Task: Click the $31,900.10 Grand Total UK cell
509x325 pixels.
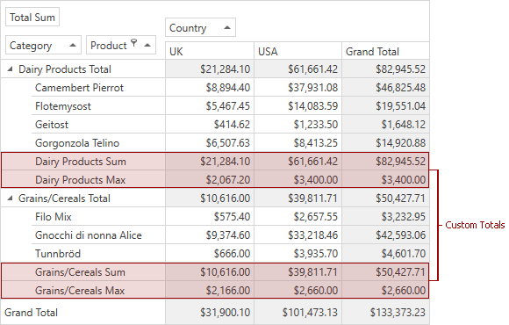Action: pos(210,313)
